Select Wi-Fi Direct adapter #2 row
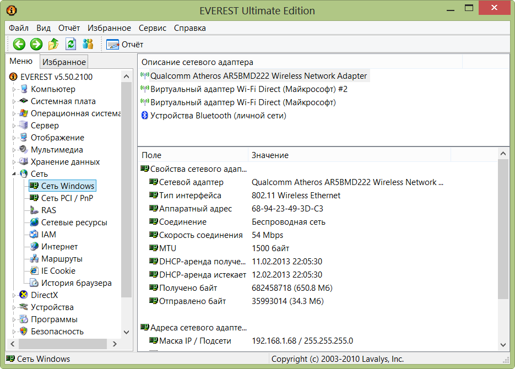Viewport: 515px width, 369px height. [x=244, y=89]
